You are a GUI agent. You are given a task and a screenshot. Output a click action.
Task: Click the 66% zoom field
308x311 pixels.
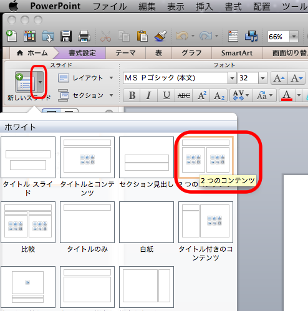(279, 37)
